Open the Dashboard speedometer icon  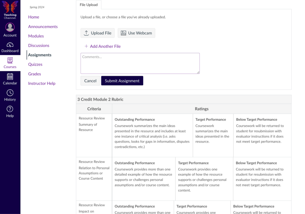10,45
